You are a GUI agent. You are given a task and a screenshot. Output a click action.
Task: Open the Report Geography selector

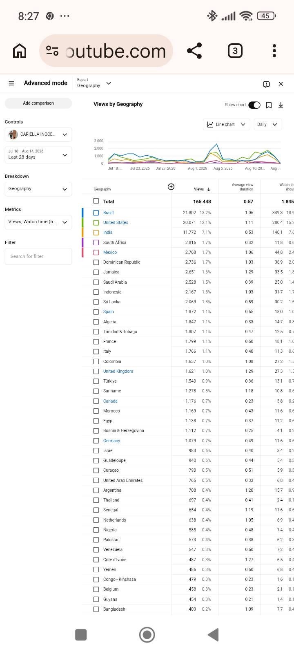point(94,83)
